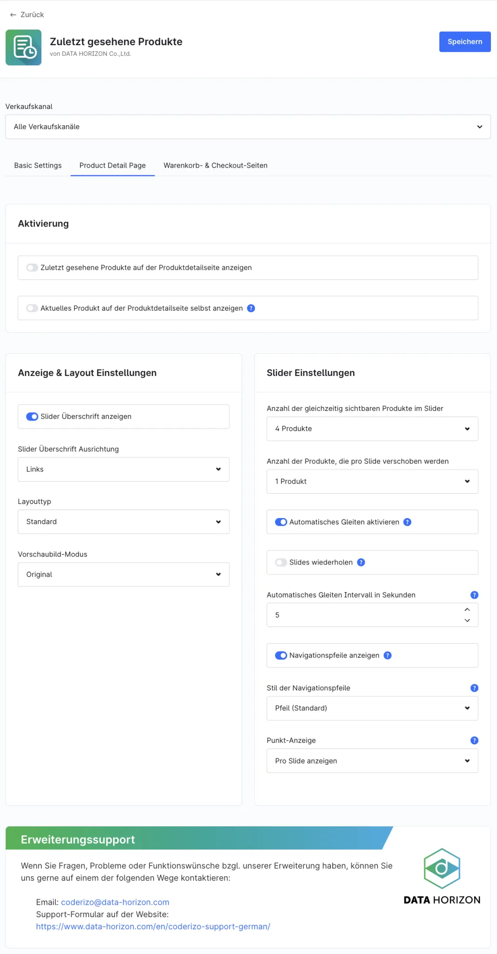Go back via Zurück link
The height and width of the screenshot is (954, 497).
(27, 14)
